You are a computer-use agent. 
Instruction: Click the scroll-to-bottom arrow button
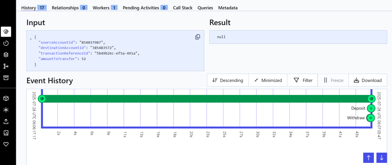(x=382, y=157)
